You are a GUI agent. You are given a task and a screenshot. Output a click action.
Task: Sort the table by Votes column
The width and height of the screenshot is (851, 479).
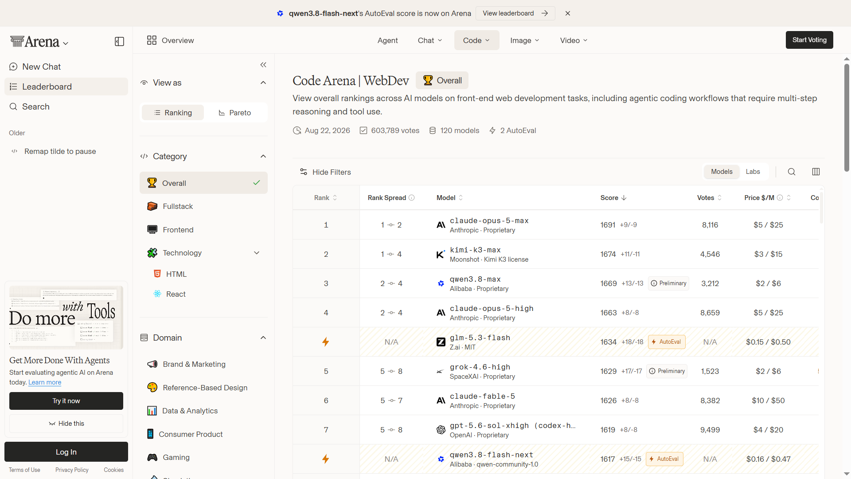[x=710, y=198]
